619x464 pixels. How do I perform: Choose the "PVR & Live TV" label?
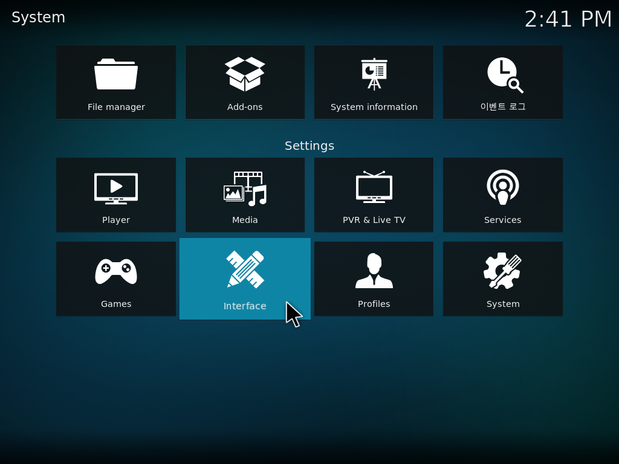click(x=374, y=220)
